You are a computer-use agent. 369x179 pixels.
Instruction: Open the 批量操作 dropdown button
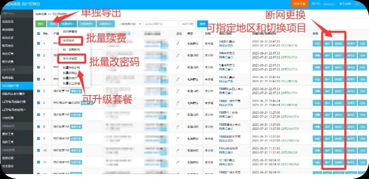68,24
